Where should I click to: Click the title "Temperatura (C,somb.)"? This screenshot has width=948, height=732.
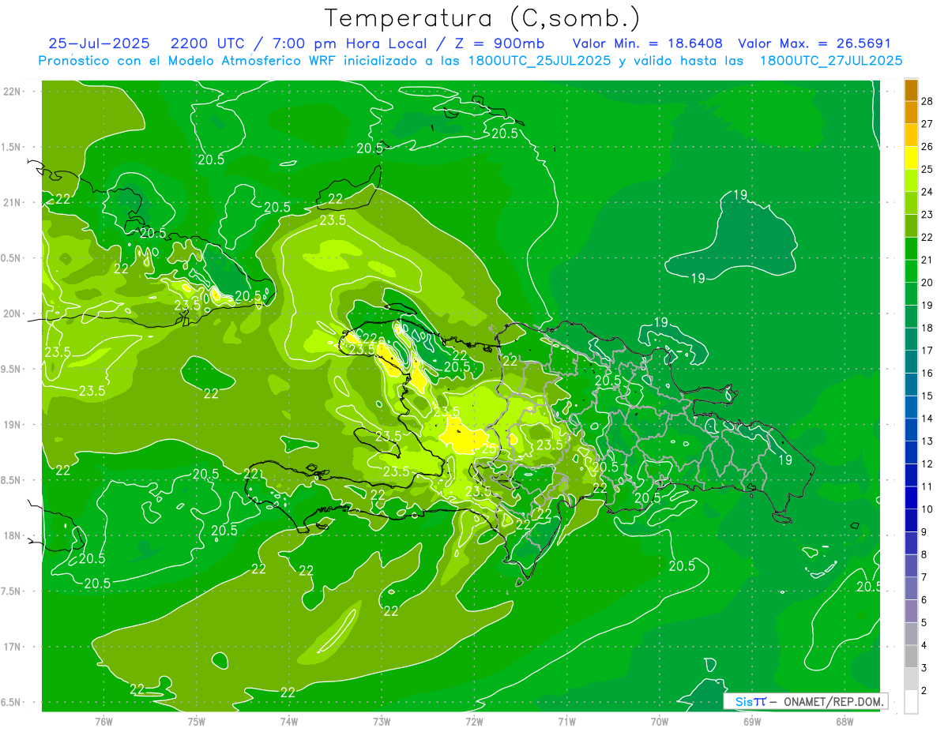[483, 17]
